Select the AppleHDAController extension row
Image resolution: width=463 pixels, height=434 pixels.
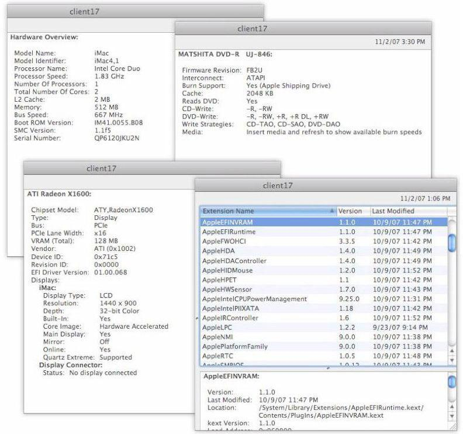click(263, 260)
